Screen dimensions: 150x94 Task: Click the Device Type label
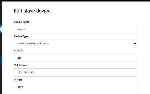point(21,36)
